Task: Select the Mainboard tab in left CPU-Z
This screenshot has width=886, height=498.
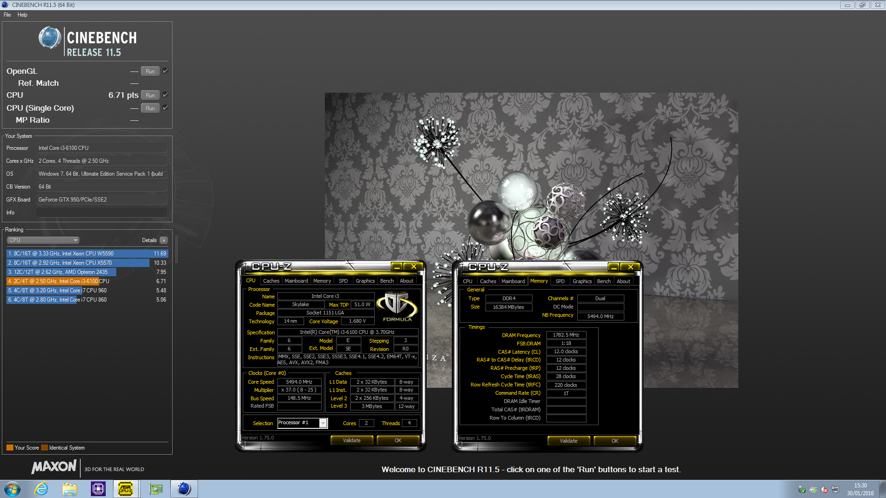Action: [296, 281]
